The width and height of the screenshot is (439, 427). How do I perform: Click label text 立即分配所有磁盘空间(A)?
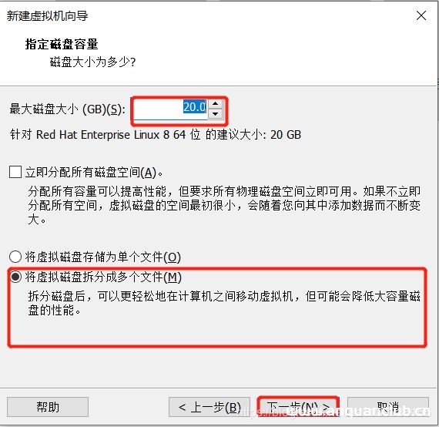pyautogui.click(x=94, y=173)
